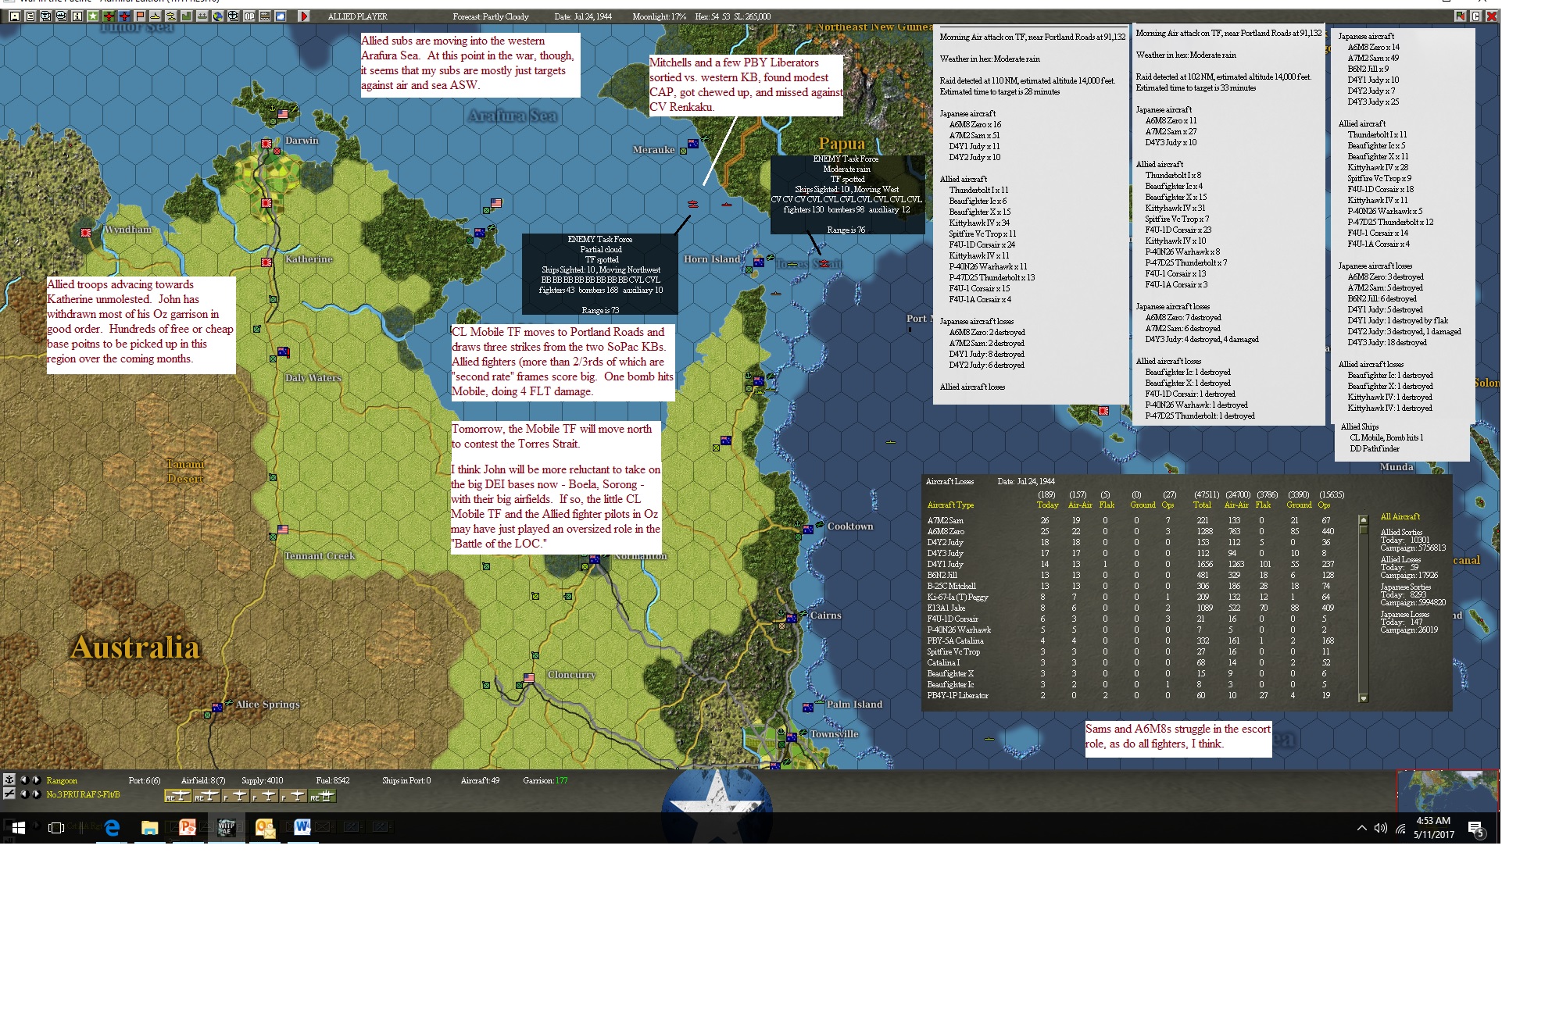The width and height of the screenshot is (1552, 1031).
Task: Click the orange flag toolbar icon
Action: [140, 16]
